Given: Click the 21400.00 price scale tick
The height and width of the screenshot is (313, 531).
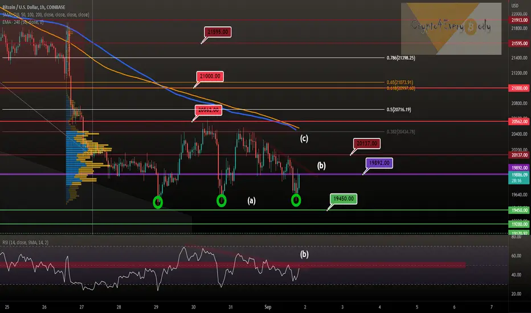Looking at the screenshot, I should (519, 58).
